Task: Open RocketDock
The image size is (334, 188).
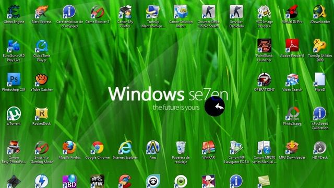Action: [x=42, y=113]
